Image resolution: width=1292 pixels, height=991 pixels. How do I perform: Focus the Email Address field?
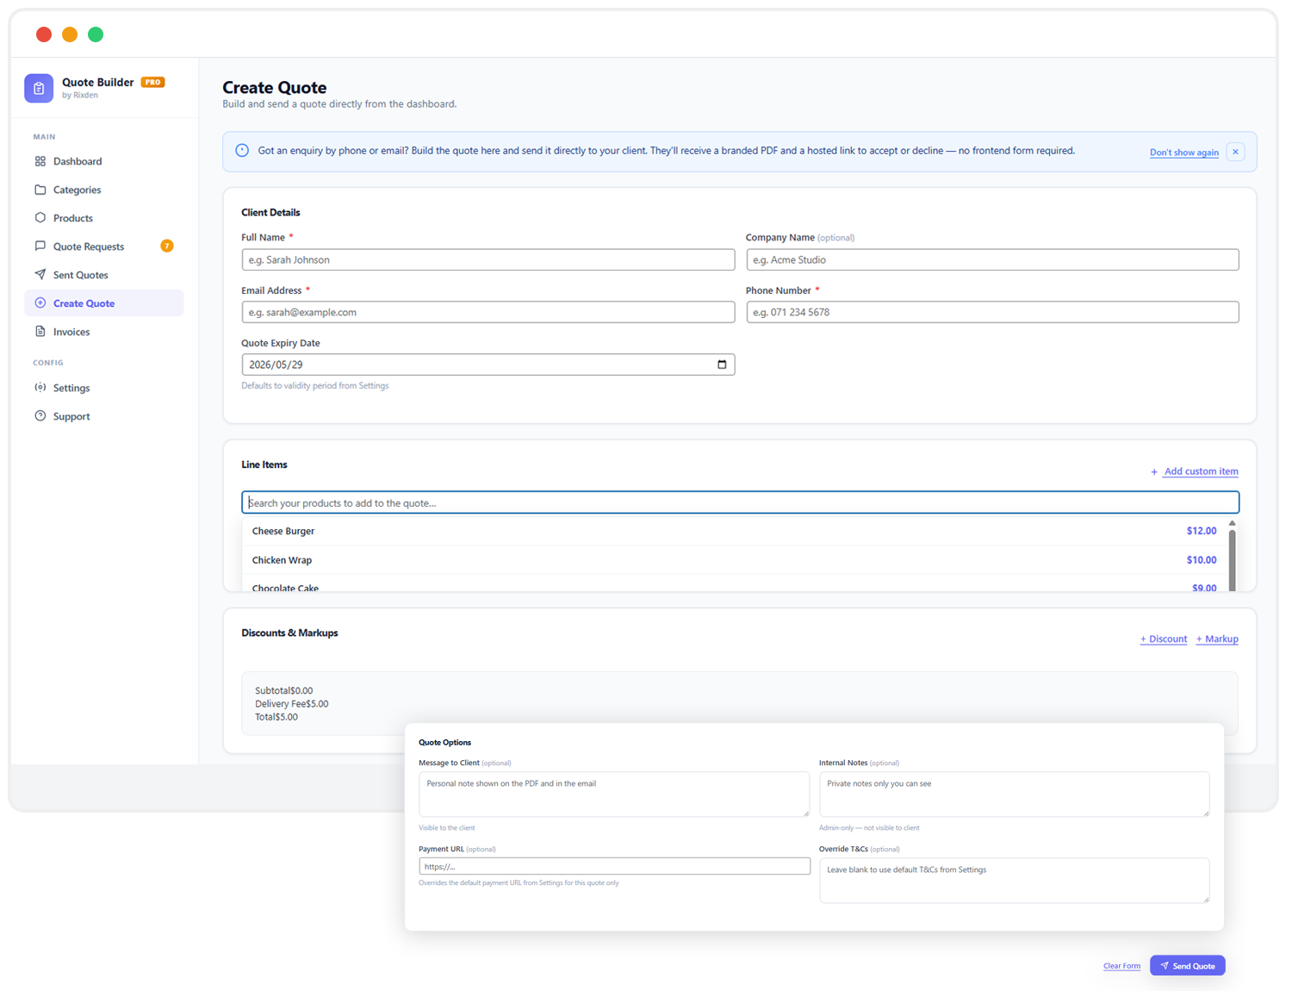coord(488,312)
